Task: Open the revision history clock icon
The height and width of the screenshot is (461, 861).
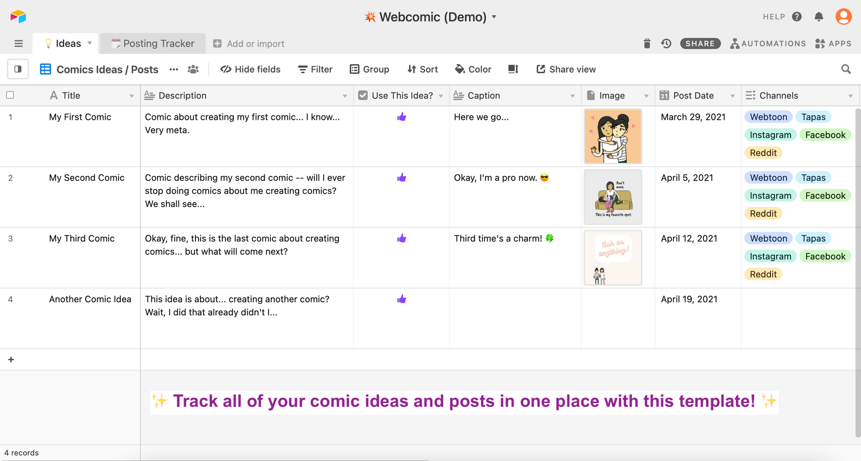Action: click(666, 43)
